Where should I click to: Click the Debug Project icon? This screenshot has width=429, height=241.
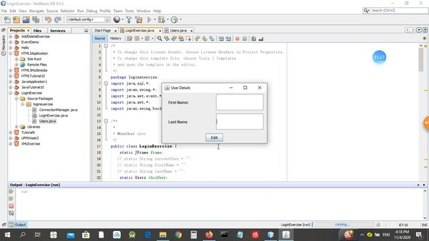162,19
